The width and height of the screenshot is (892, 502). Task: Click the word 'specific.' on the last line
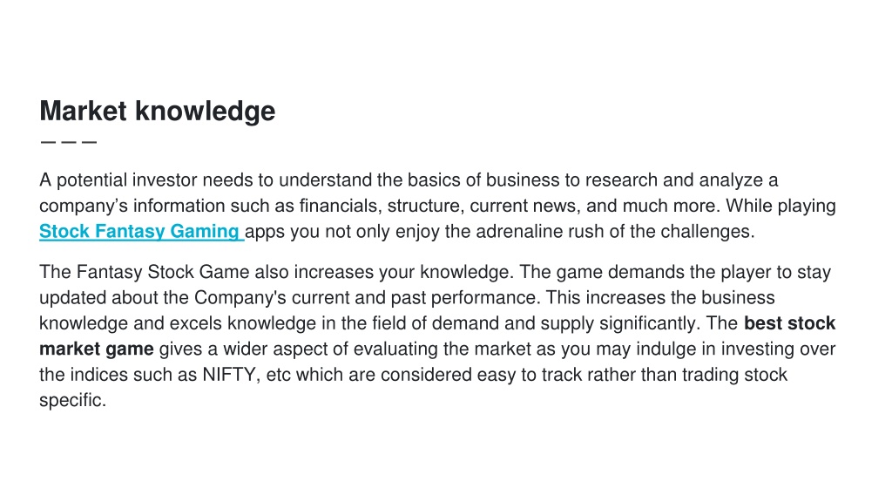coord(73,400)
